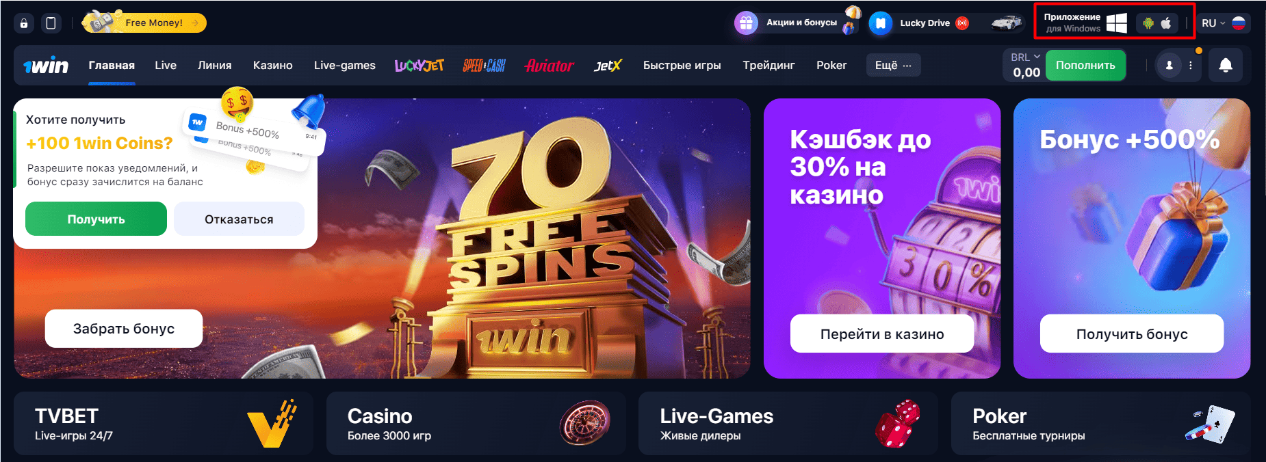The width and height of the screenshot is (1266, 462).
Task: Expand the Ещё more menu
Action: click(893, 66)
